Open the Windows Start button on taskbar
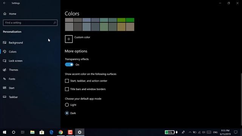This screenshot has width=242, height=136. coord(5,132)
